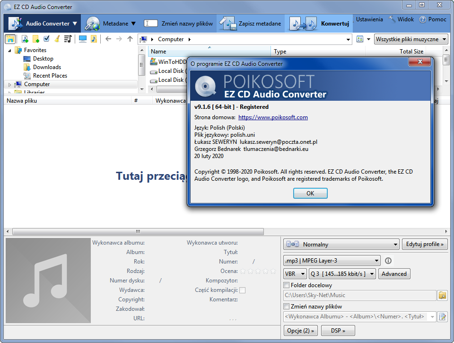Go up one folder level
Screen dimensions: 454x343
(x=130, y=39)
